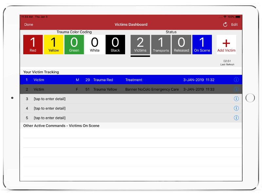The width and height of the screenshot is (262, 196).
Task: Select the Green trauma tile
Action: pos(74,44)
